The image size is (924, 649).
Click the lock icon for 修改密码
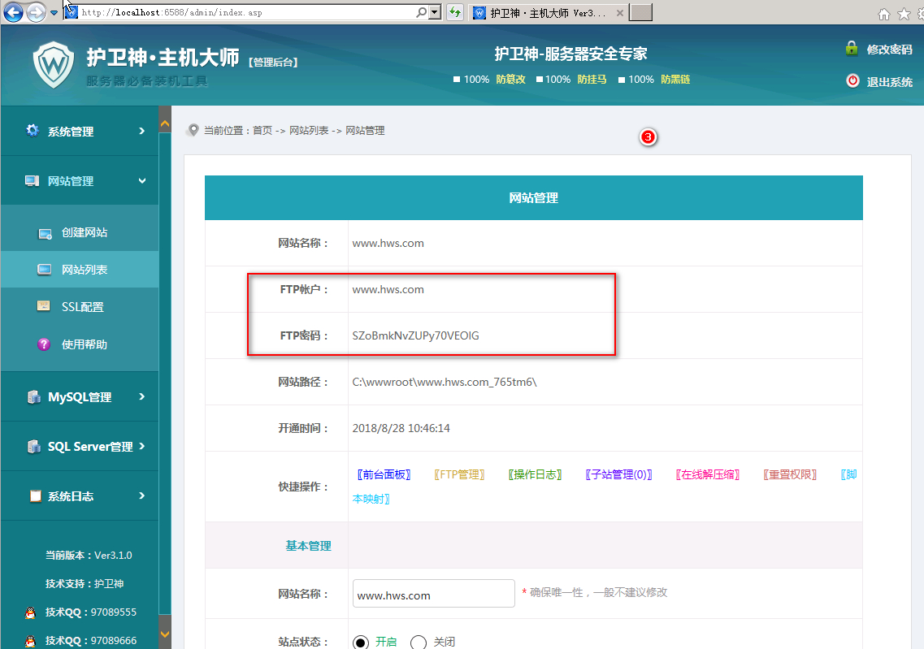tap(852, 48)
